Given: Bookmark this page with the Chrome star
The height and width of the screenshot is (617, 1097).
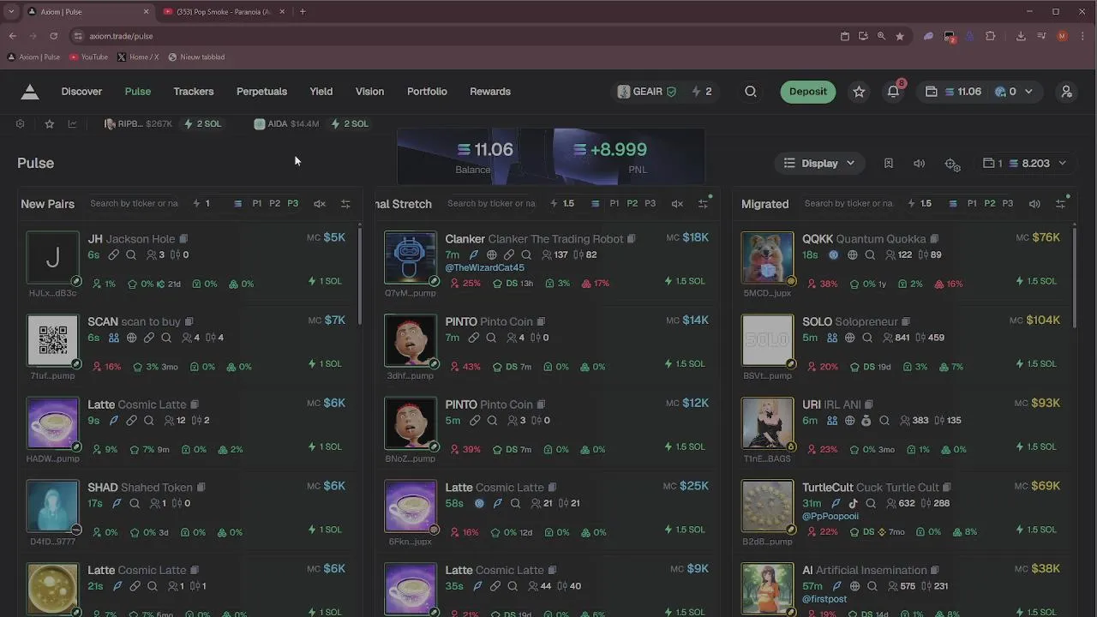Looking at the screenshot, I should (900, 36).
